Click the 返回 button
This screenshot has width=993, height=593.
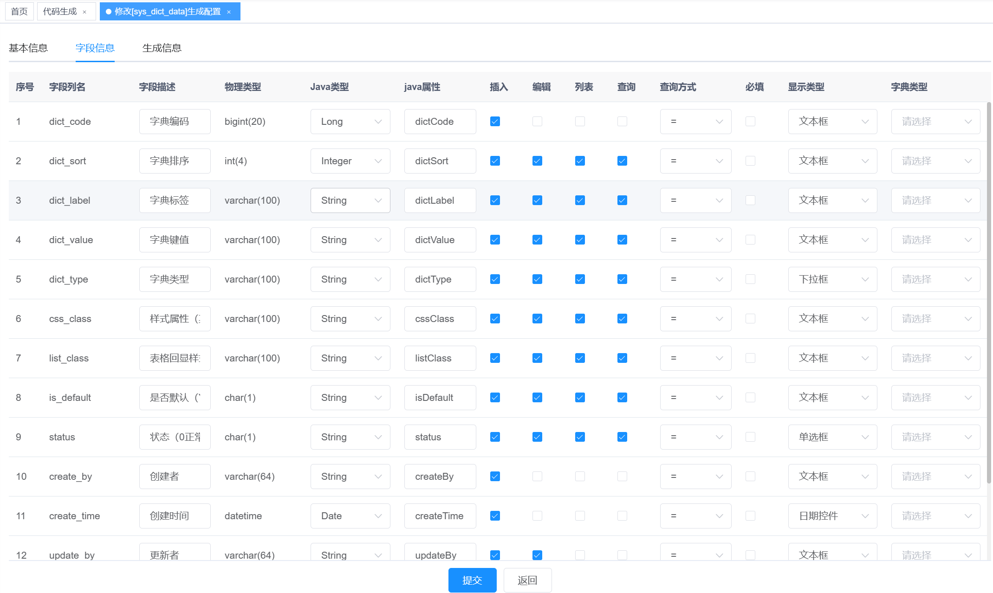tap(527, 580)
